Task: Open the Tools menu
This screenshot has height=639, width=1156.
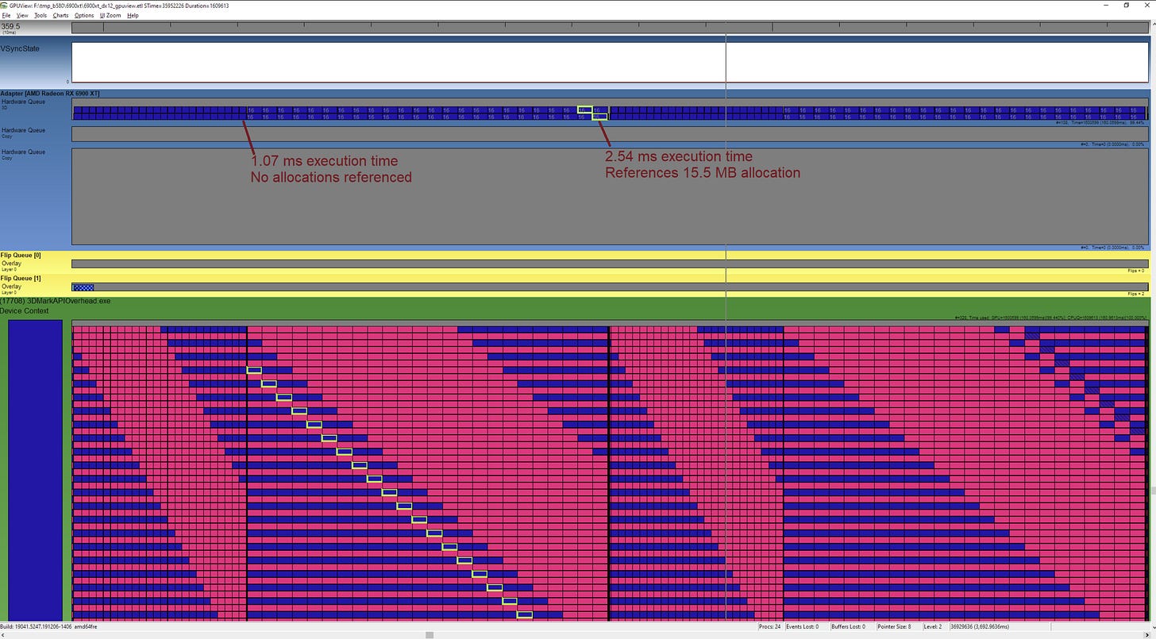Action: pos(40,15)
